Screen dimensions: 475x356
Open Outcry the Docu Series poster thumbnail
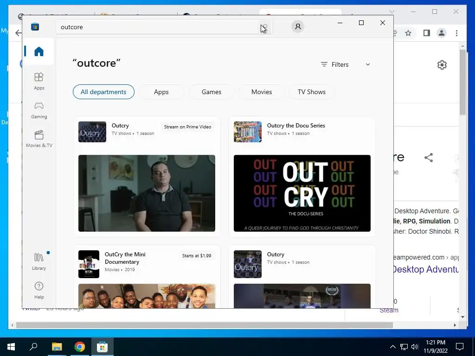(248, 132)
